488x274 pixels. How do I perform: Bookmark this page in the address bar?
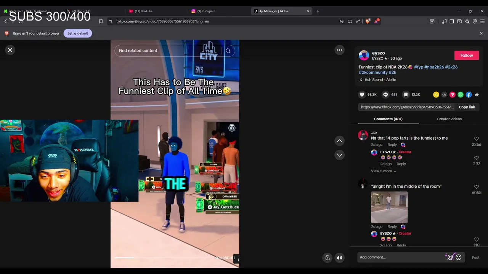pyautogui.click(x=101, y=21)
